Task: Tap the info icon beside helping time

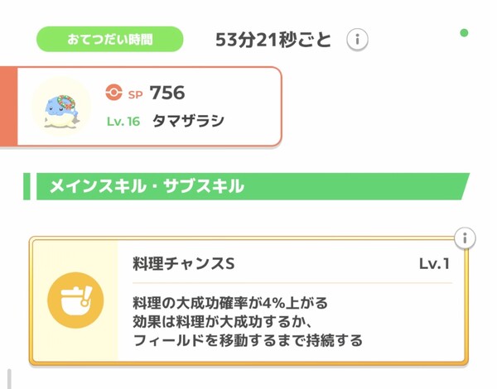Action: click(x=357, y=39)
